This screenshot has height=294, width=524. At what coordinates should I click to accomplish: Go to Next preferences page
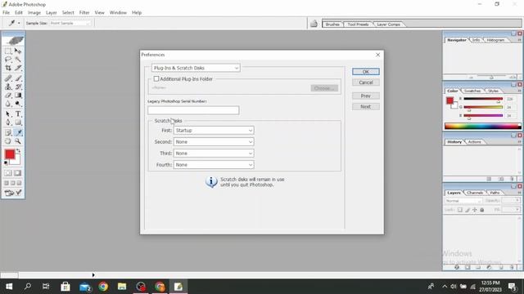coord(366,107)
